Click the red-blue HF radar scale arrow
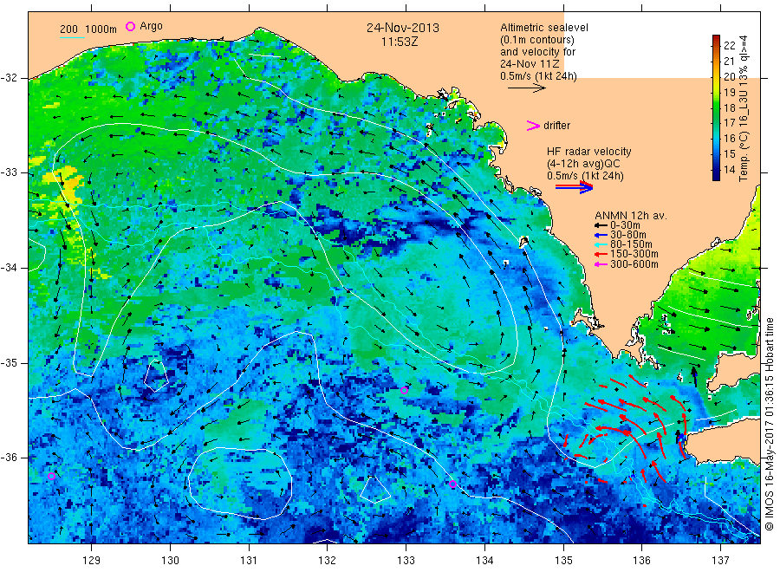The width and height of the screenshot is (780, 572). point(574,187)
